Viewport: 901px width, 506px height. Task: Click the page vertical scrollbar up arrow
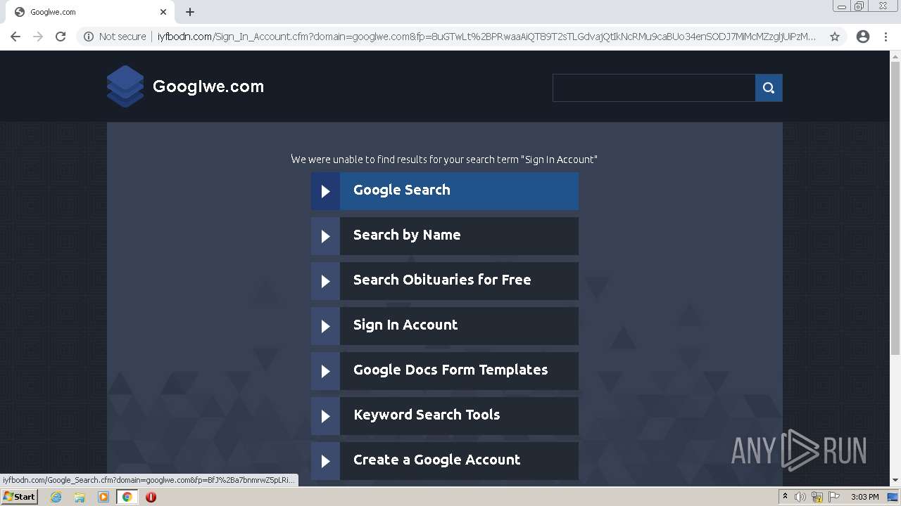click(895, 56)
